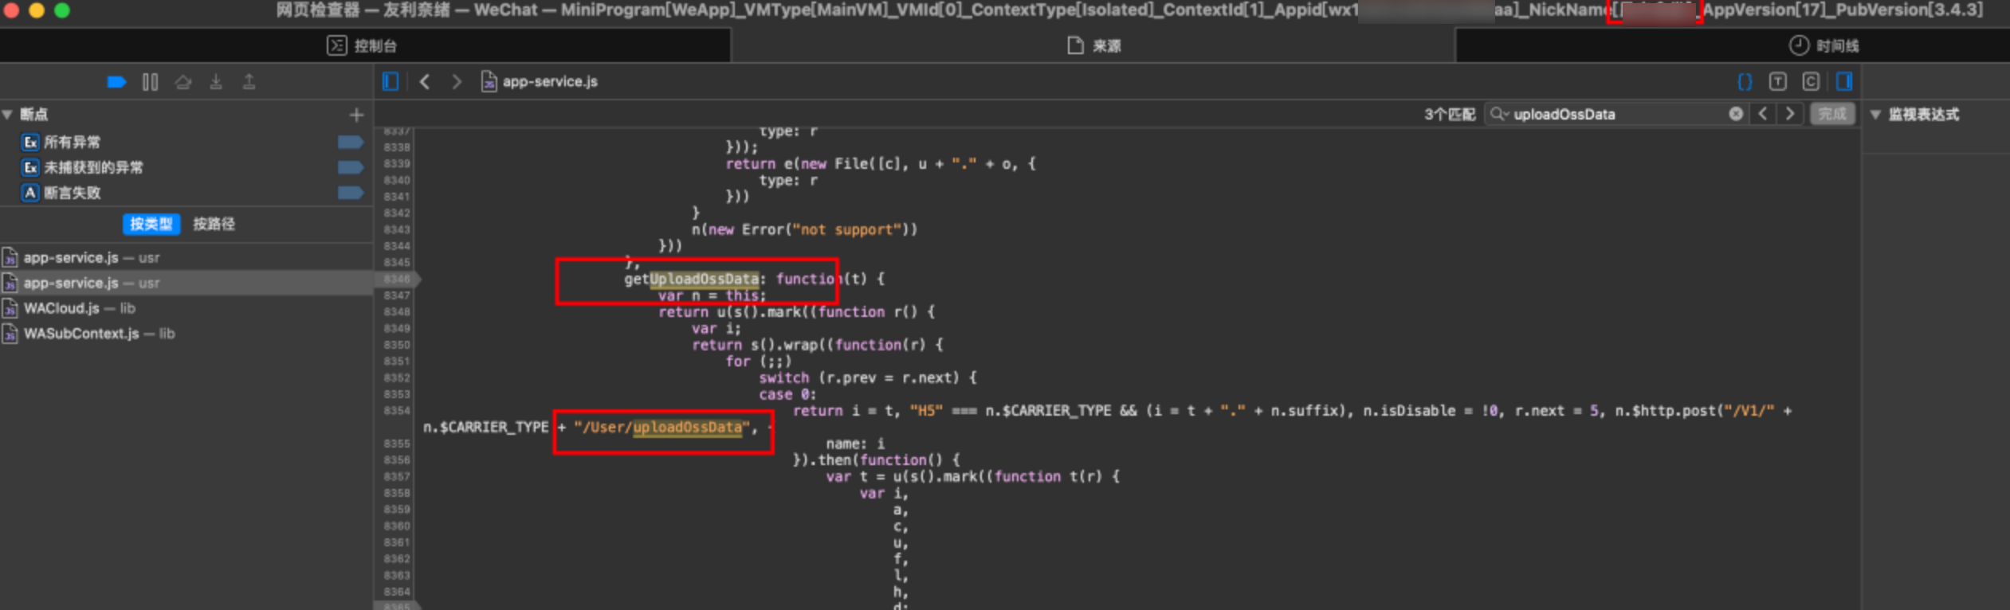
Task: Toggle the 未捕获到的异常 breakpoint
Action: click(x=350, y=167)
